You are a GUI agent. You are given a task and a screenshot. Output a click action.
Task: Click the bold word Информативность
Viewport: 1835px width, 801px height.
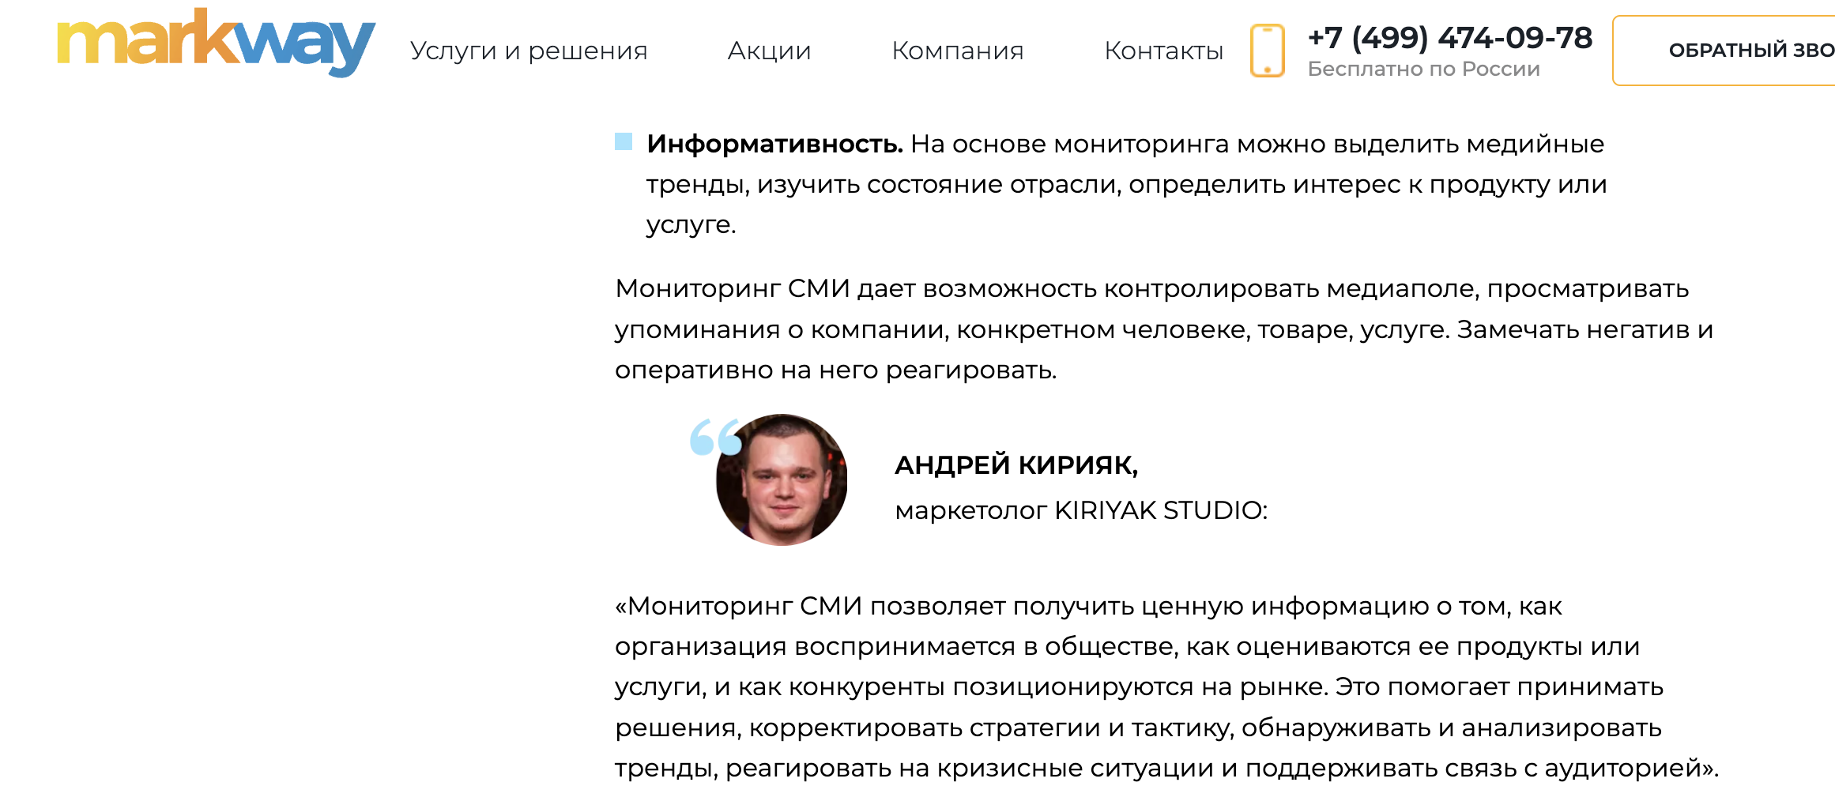774,144
